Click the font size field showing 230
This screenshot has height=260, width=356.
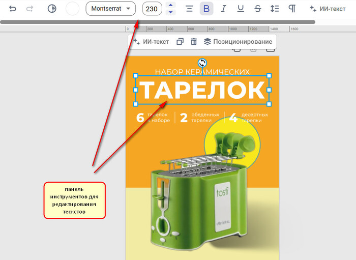click(152, 9)
